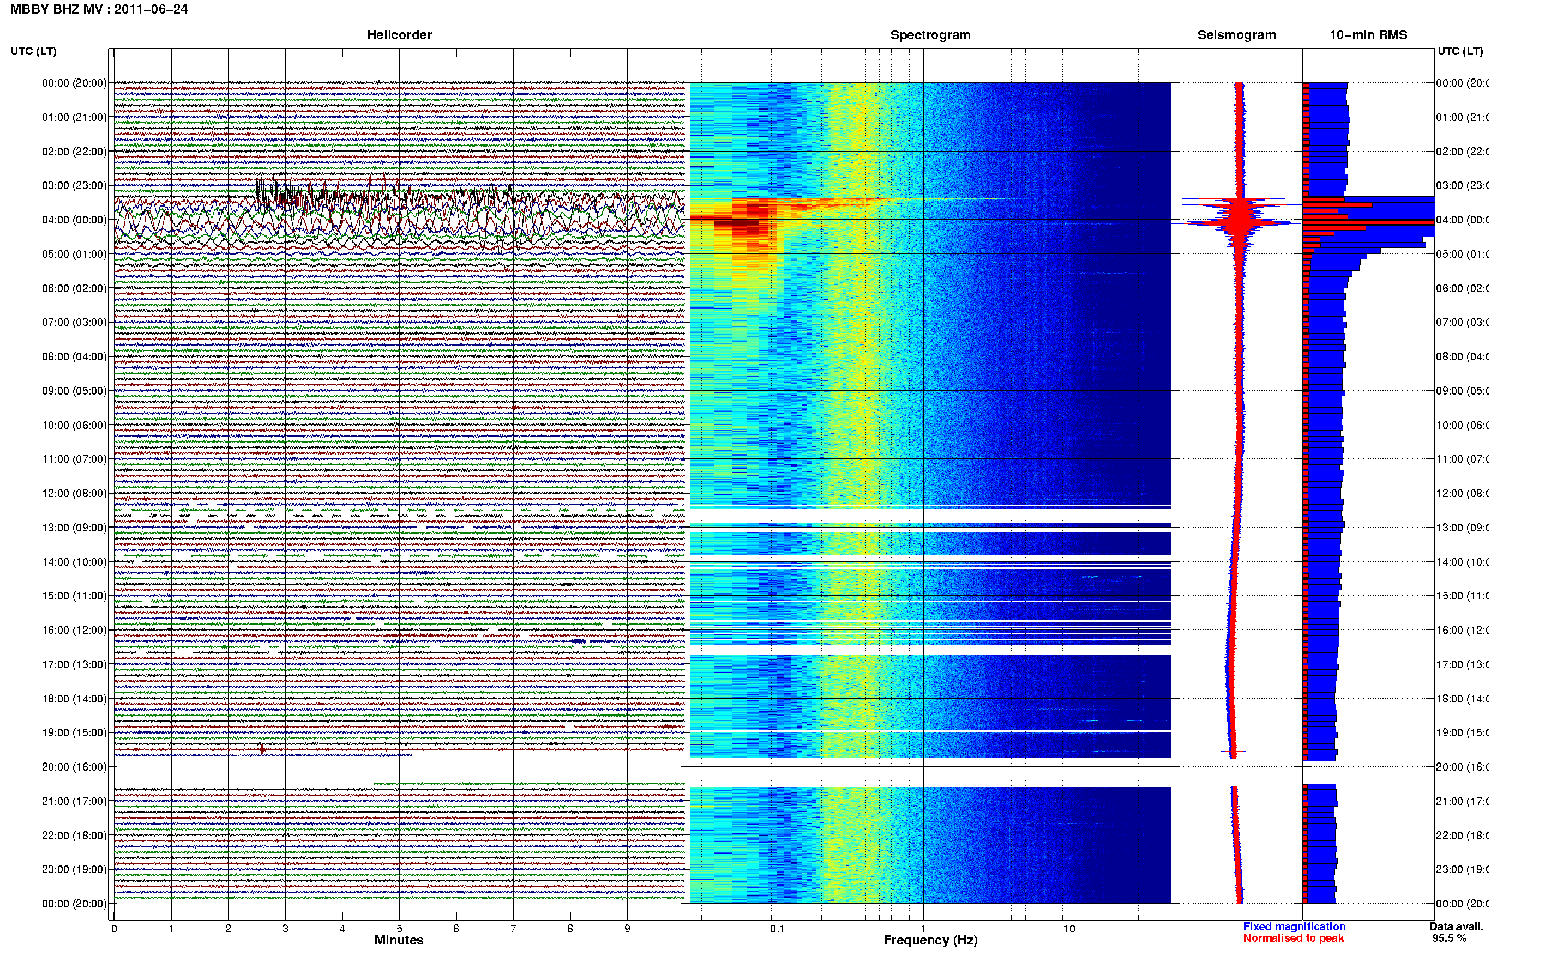Click the '14:00 (10:00)' left axis label
1551x969 pixels.
coord(74,562)
